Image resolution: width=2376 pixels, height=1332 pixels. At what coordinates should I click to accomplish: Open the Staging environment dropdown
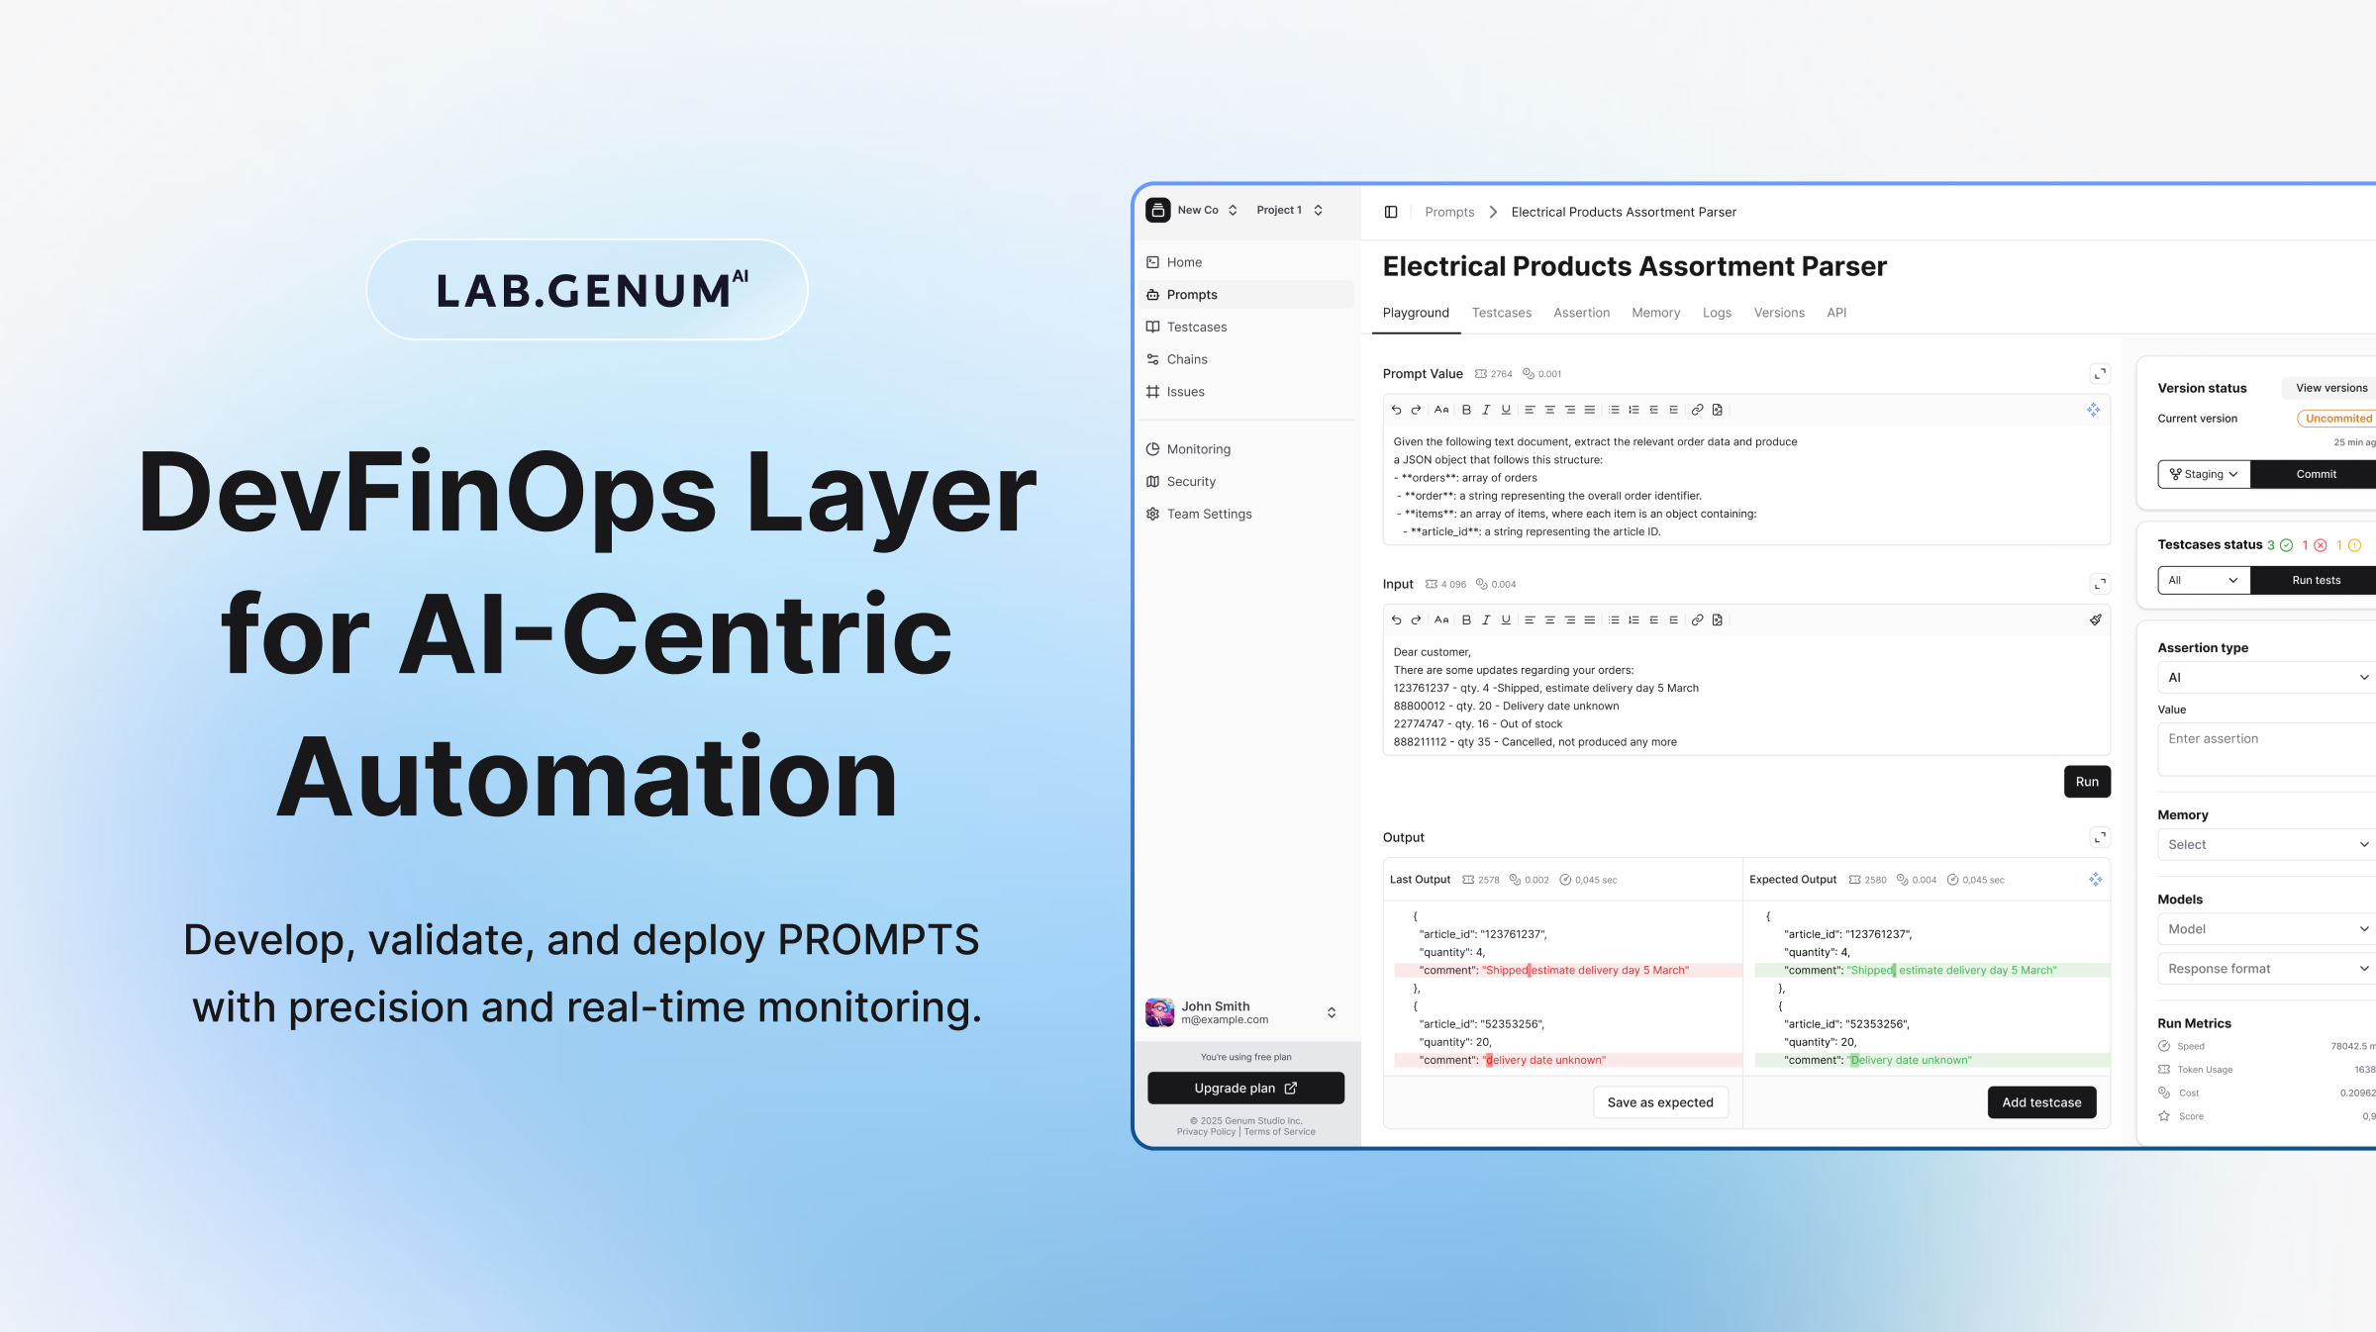[2204, 474]
